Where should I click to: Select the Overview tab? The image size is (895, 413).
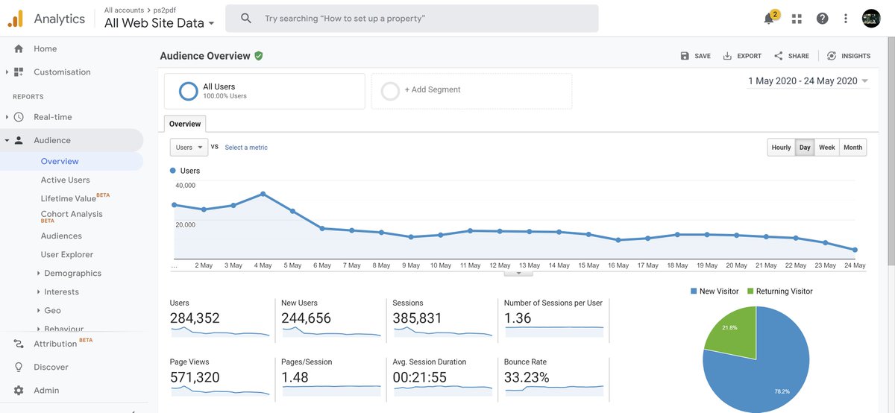(x=185, y=124)
